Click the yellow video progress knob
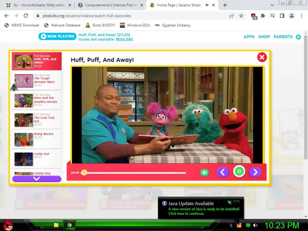The height and width of the screenshot is (231, 308). (84, 172)
